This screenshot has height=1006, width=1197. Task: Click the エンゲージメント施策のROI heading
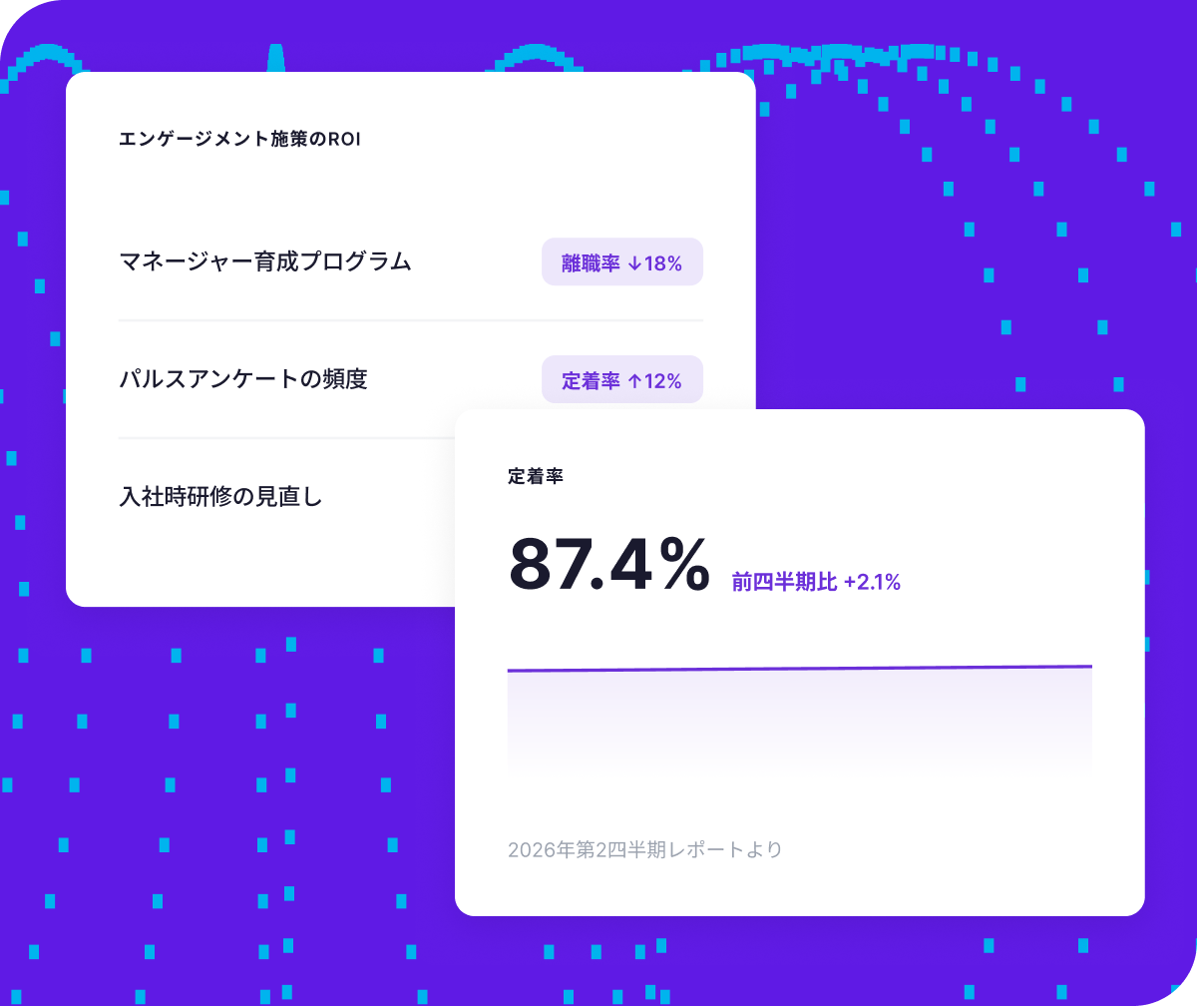click(x=239, y=140)
